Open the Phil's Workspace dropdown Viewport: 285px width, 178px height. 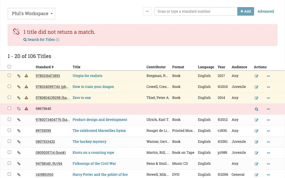point(31,14)
